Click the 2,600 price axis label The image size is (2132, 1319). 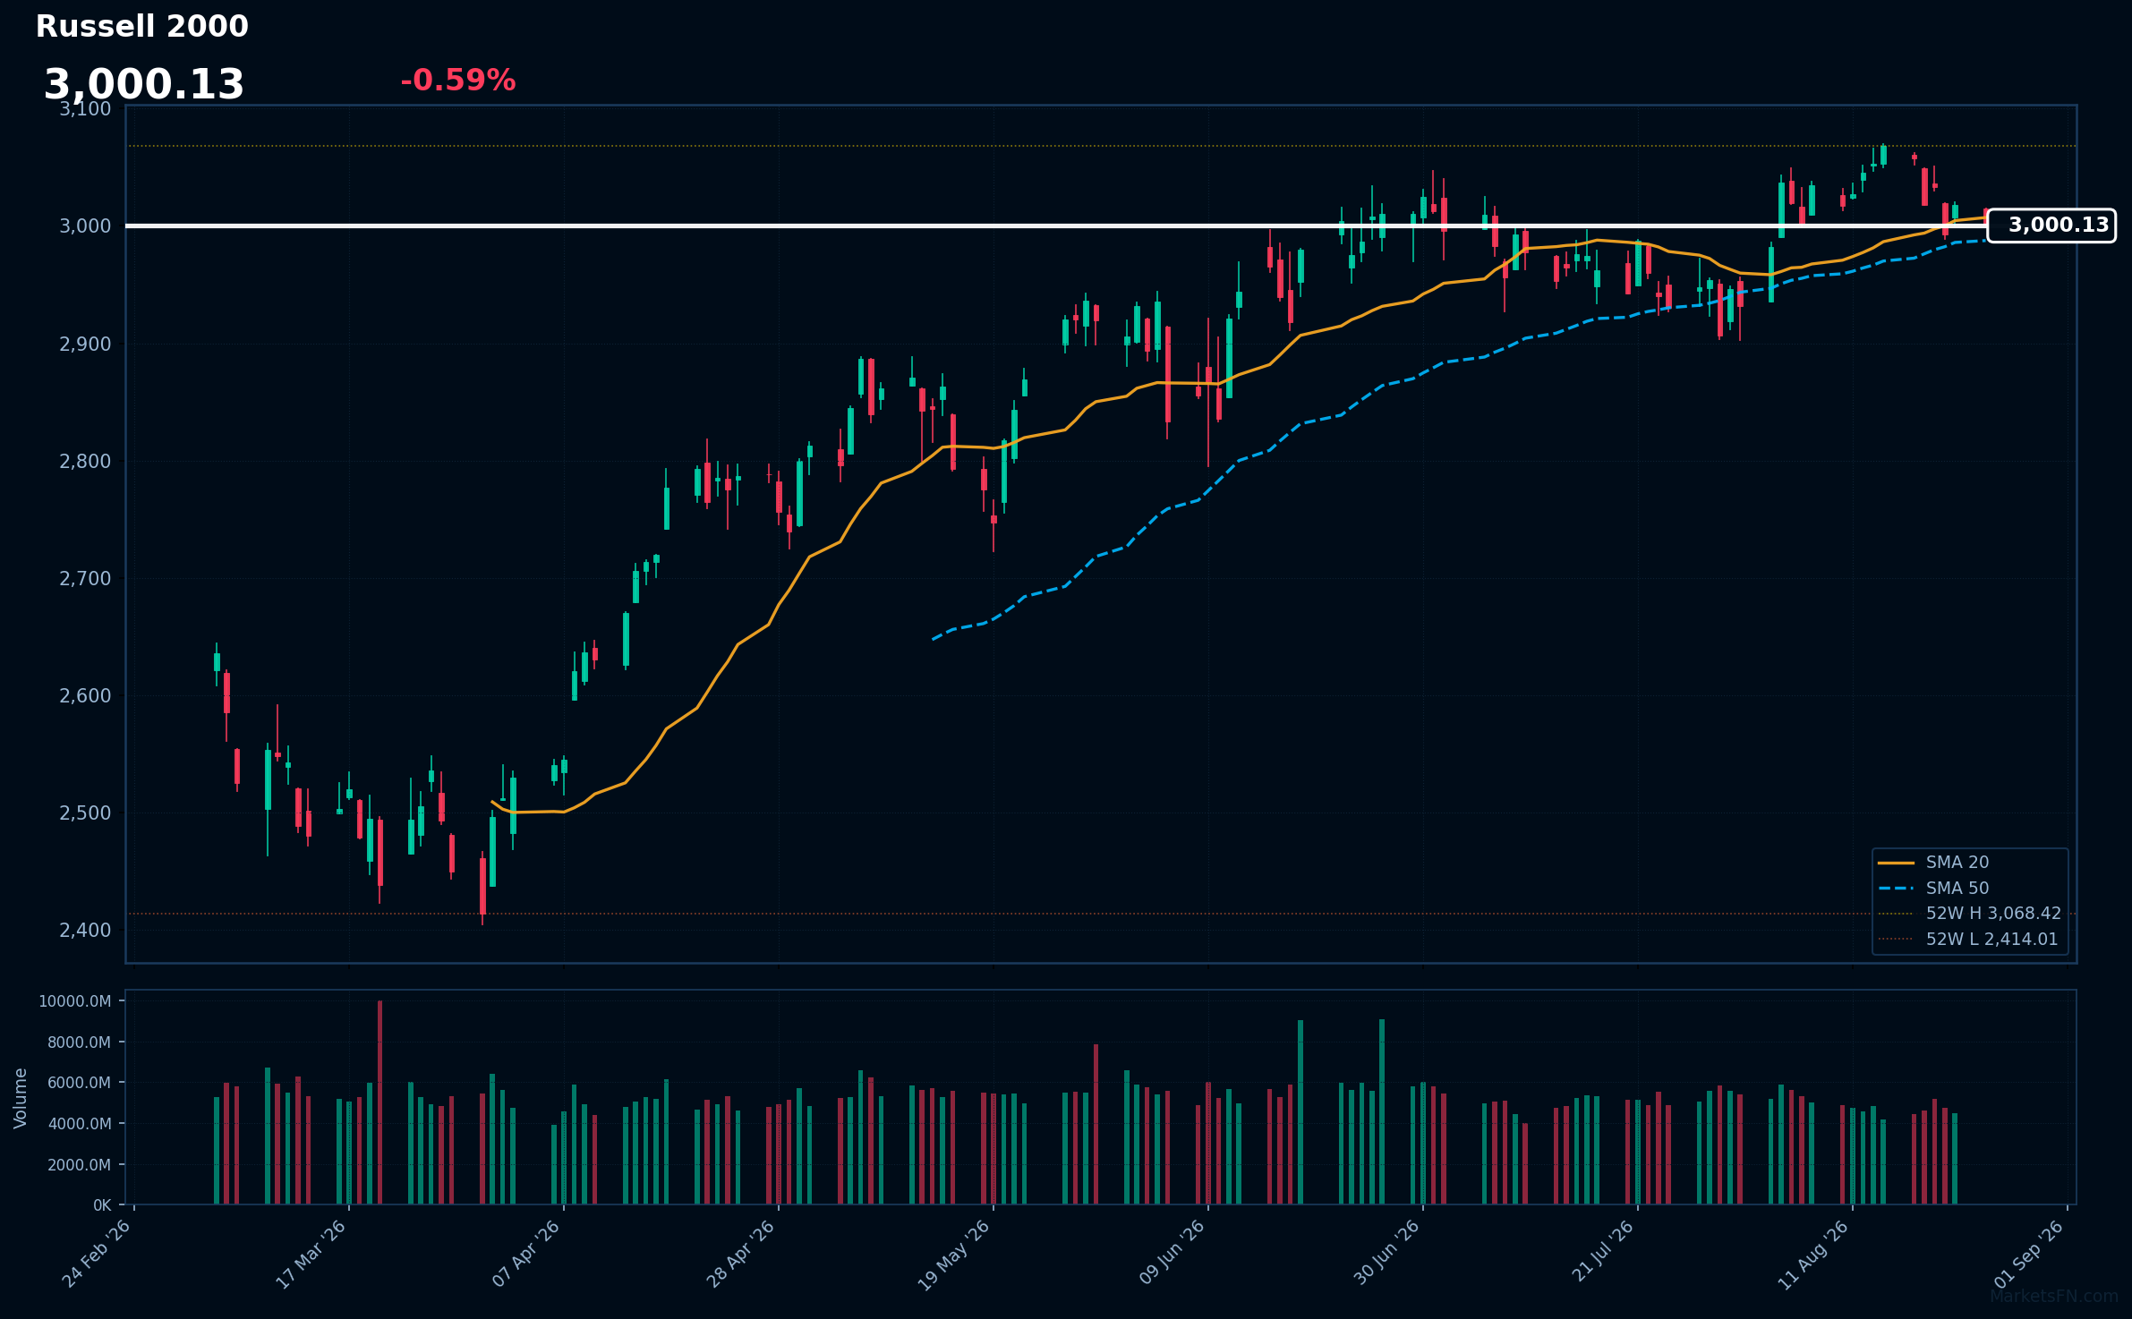pyautogui.click(x=85, y=696)
